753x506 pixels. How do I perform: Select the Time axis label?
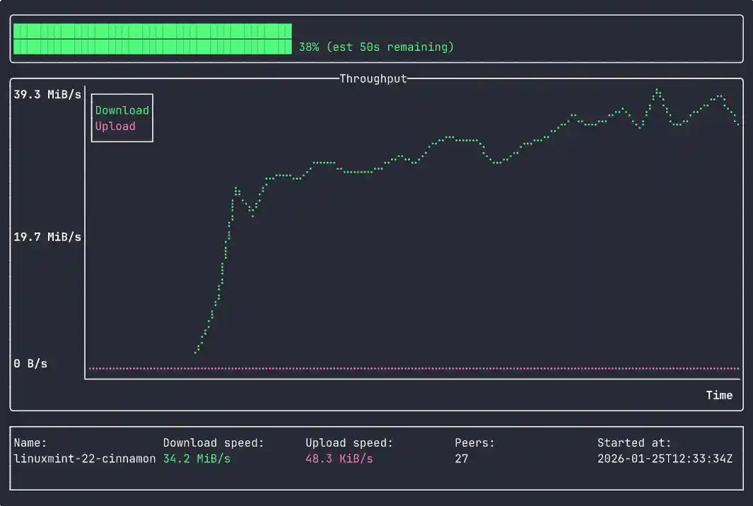(x=719, y=395)
